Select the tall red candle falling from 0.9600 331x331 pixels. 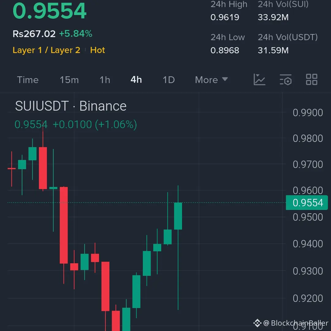coord(64,225)
